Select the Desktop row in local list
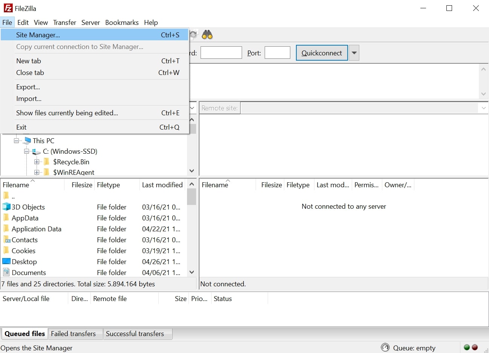The width and height of the screenshot is (489, 353). (94, 261)
